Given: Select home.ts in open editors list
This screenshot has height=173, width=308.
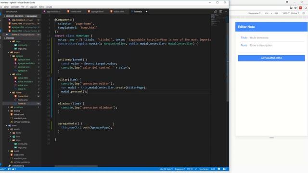Looking at the screenshot, I should pos(22,35).
